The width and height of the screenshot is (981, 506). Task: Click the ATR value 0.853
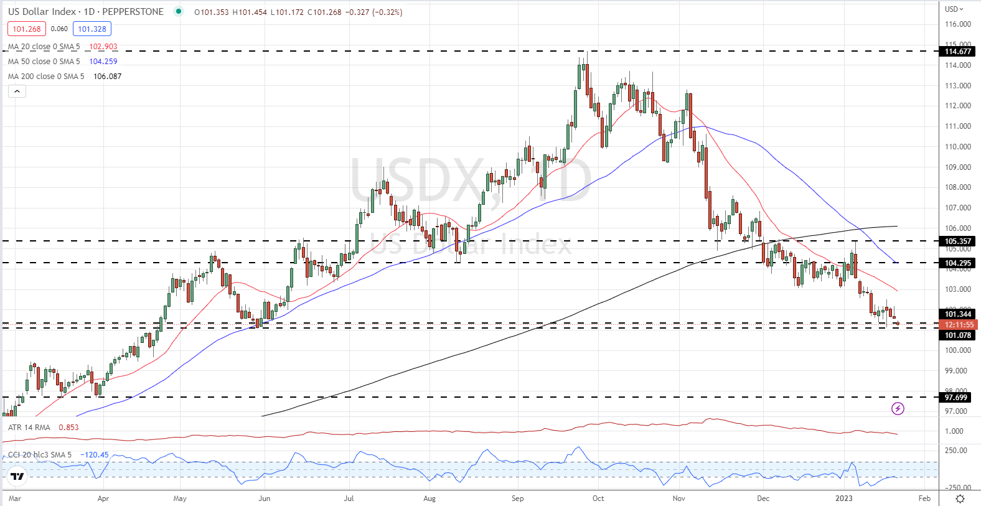tap(68, 428)
